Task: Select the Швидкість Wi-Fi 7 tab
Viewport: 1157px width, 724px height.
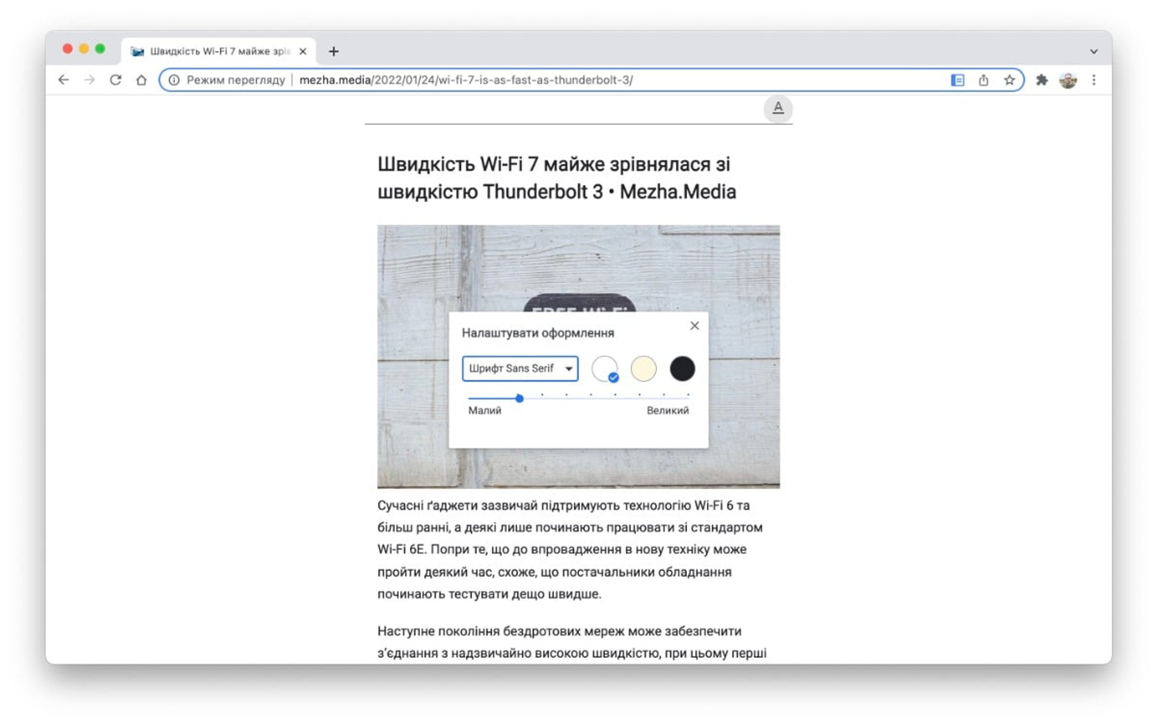Action: pyautogui.click(x=219, y=51)
